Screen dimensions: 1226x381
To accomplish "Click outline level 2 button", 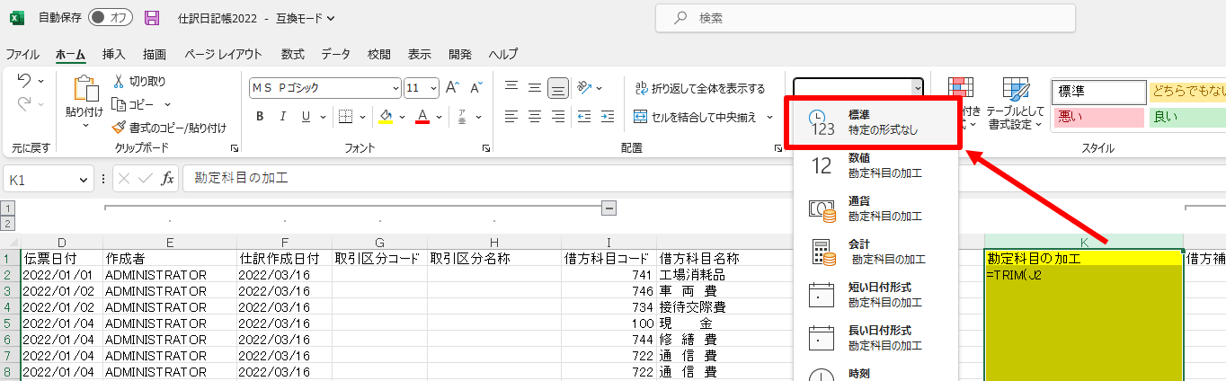I will point(9,223).
